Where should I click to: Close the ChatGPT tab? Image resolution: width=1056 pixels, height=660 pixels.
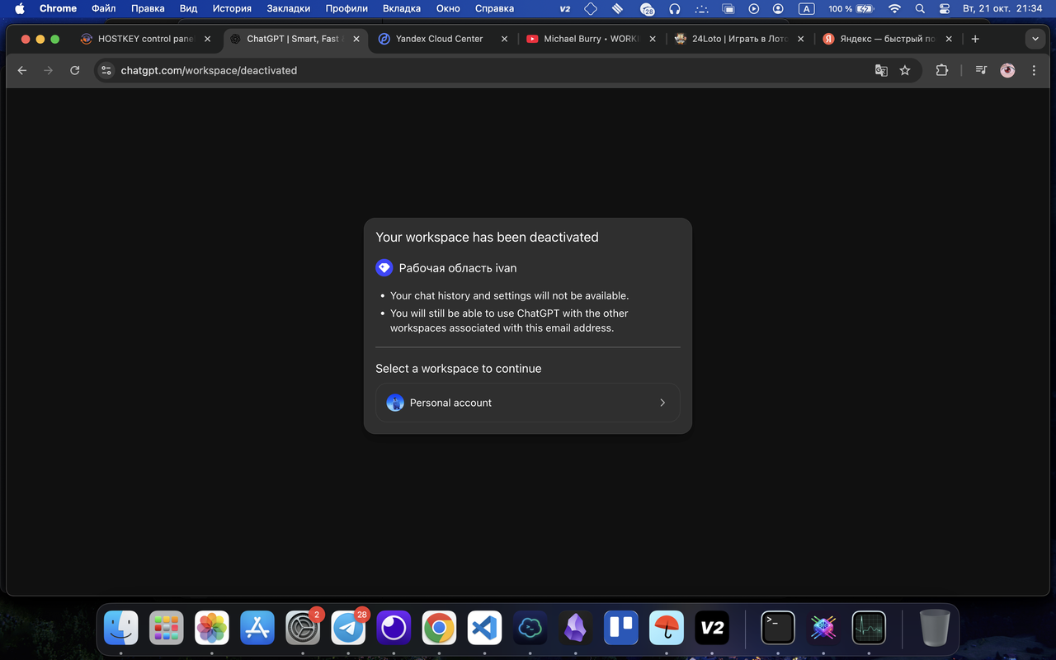(x=355, y=39)
